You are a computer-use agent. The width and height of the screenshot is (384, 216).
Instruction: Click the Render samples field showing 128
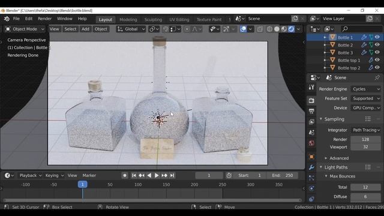[x=365, y=139]
